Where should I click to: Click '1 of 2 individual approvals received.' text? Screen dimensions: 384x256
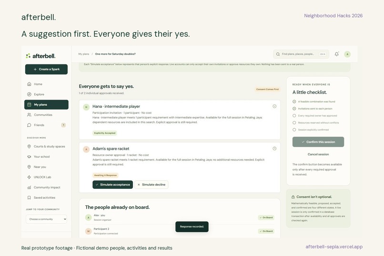(101, 93)
